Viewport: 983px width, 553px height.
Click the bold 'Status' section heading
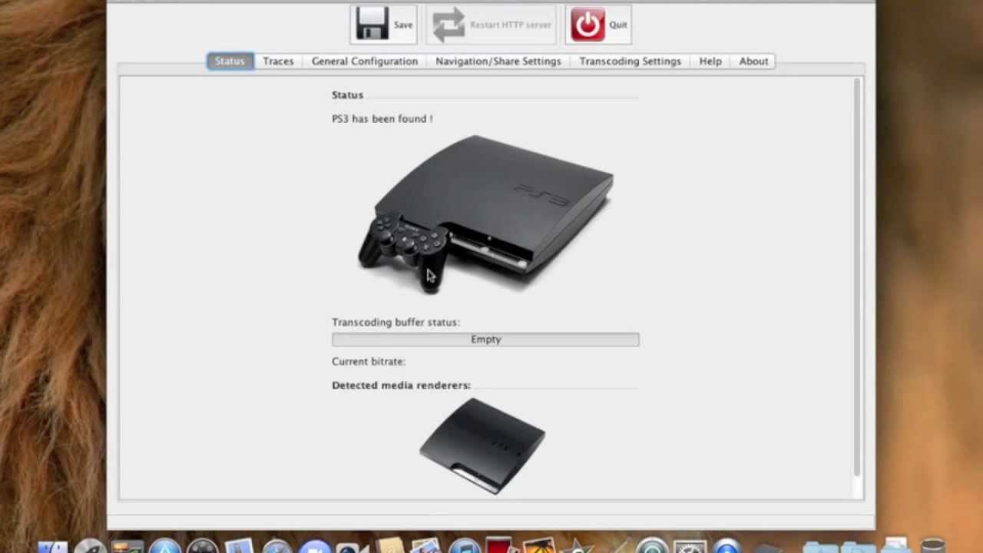tap(347, 95)
